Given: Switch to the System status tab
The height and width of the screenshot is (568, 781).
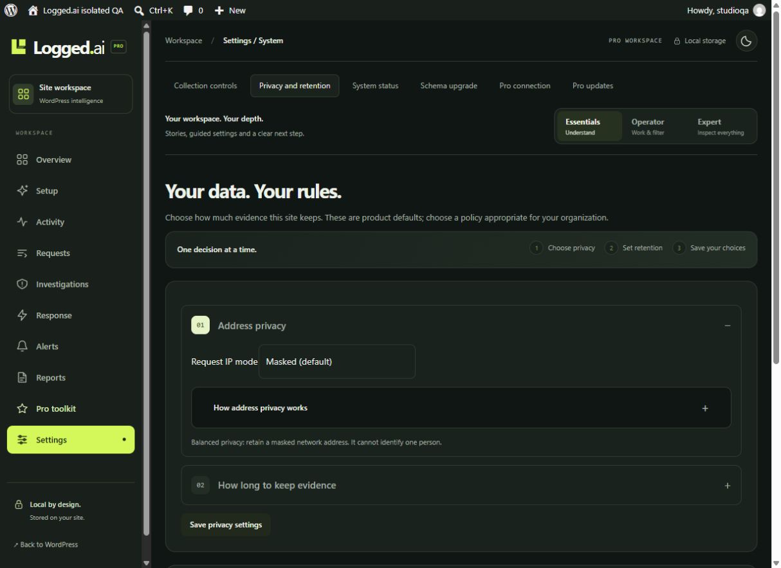Looking at the screenshot, I should coord(375,86).
